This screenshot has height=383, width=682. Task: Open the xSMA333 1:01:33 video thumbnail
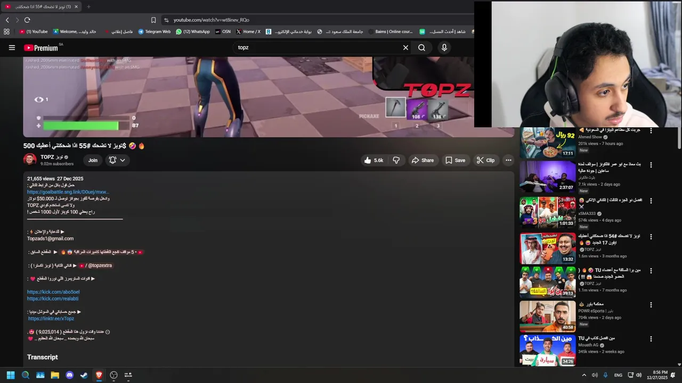(x=548, y=213)
